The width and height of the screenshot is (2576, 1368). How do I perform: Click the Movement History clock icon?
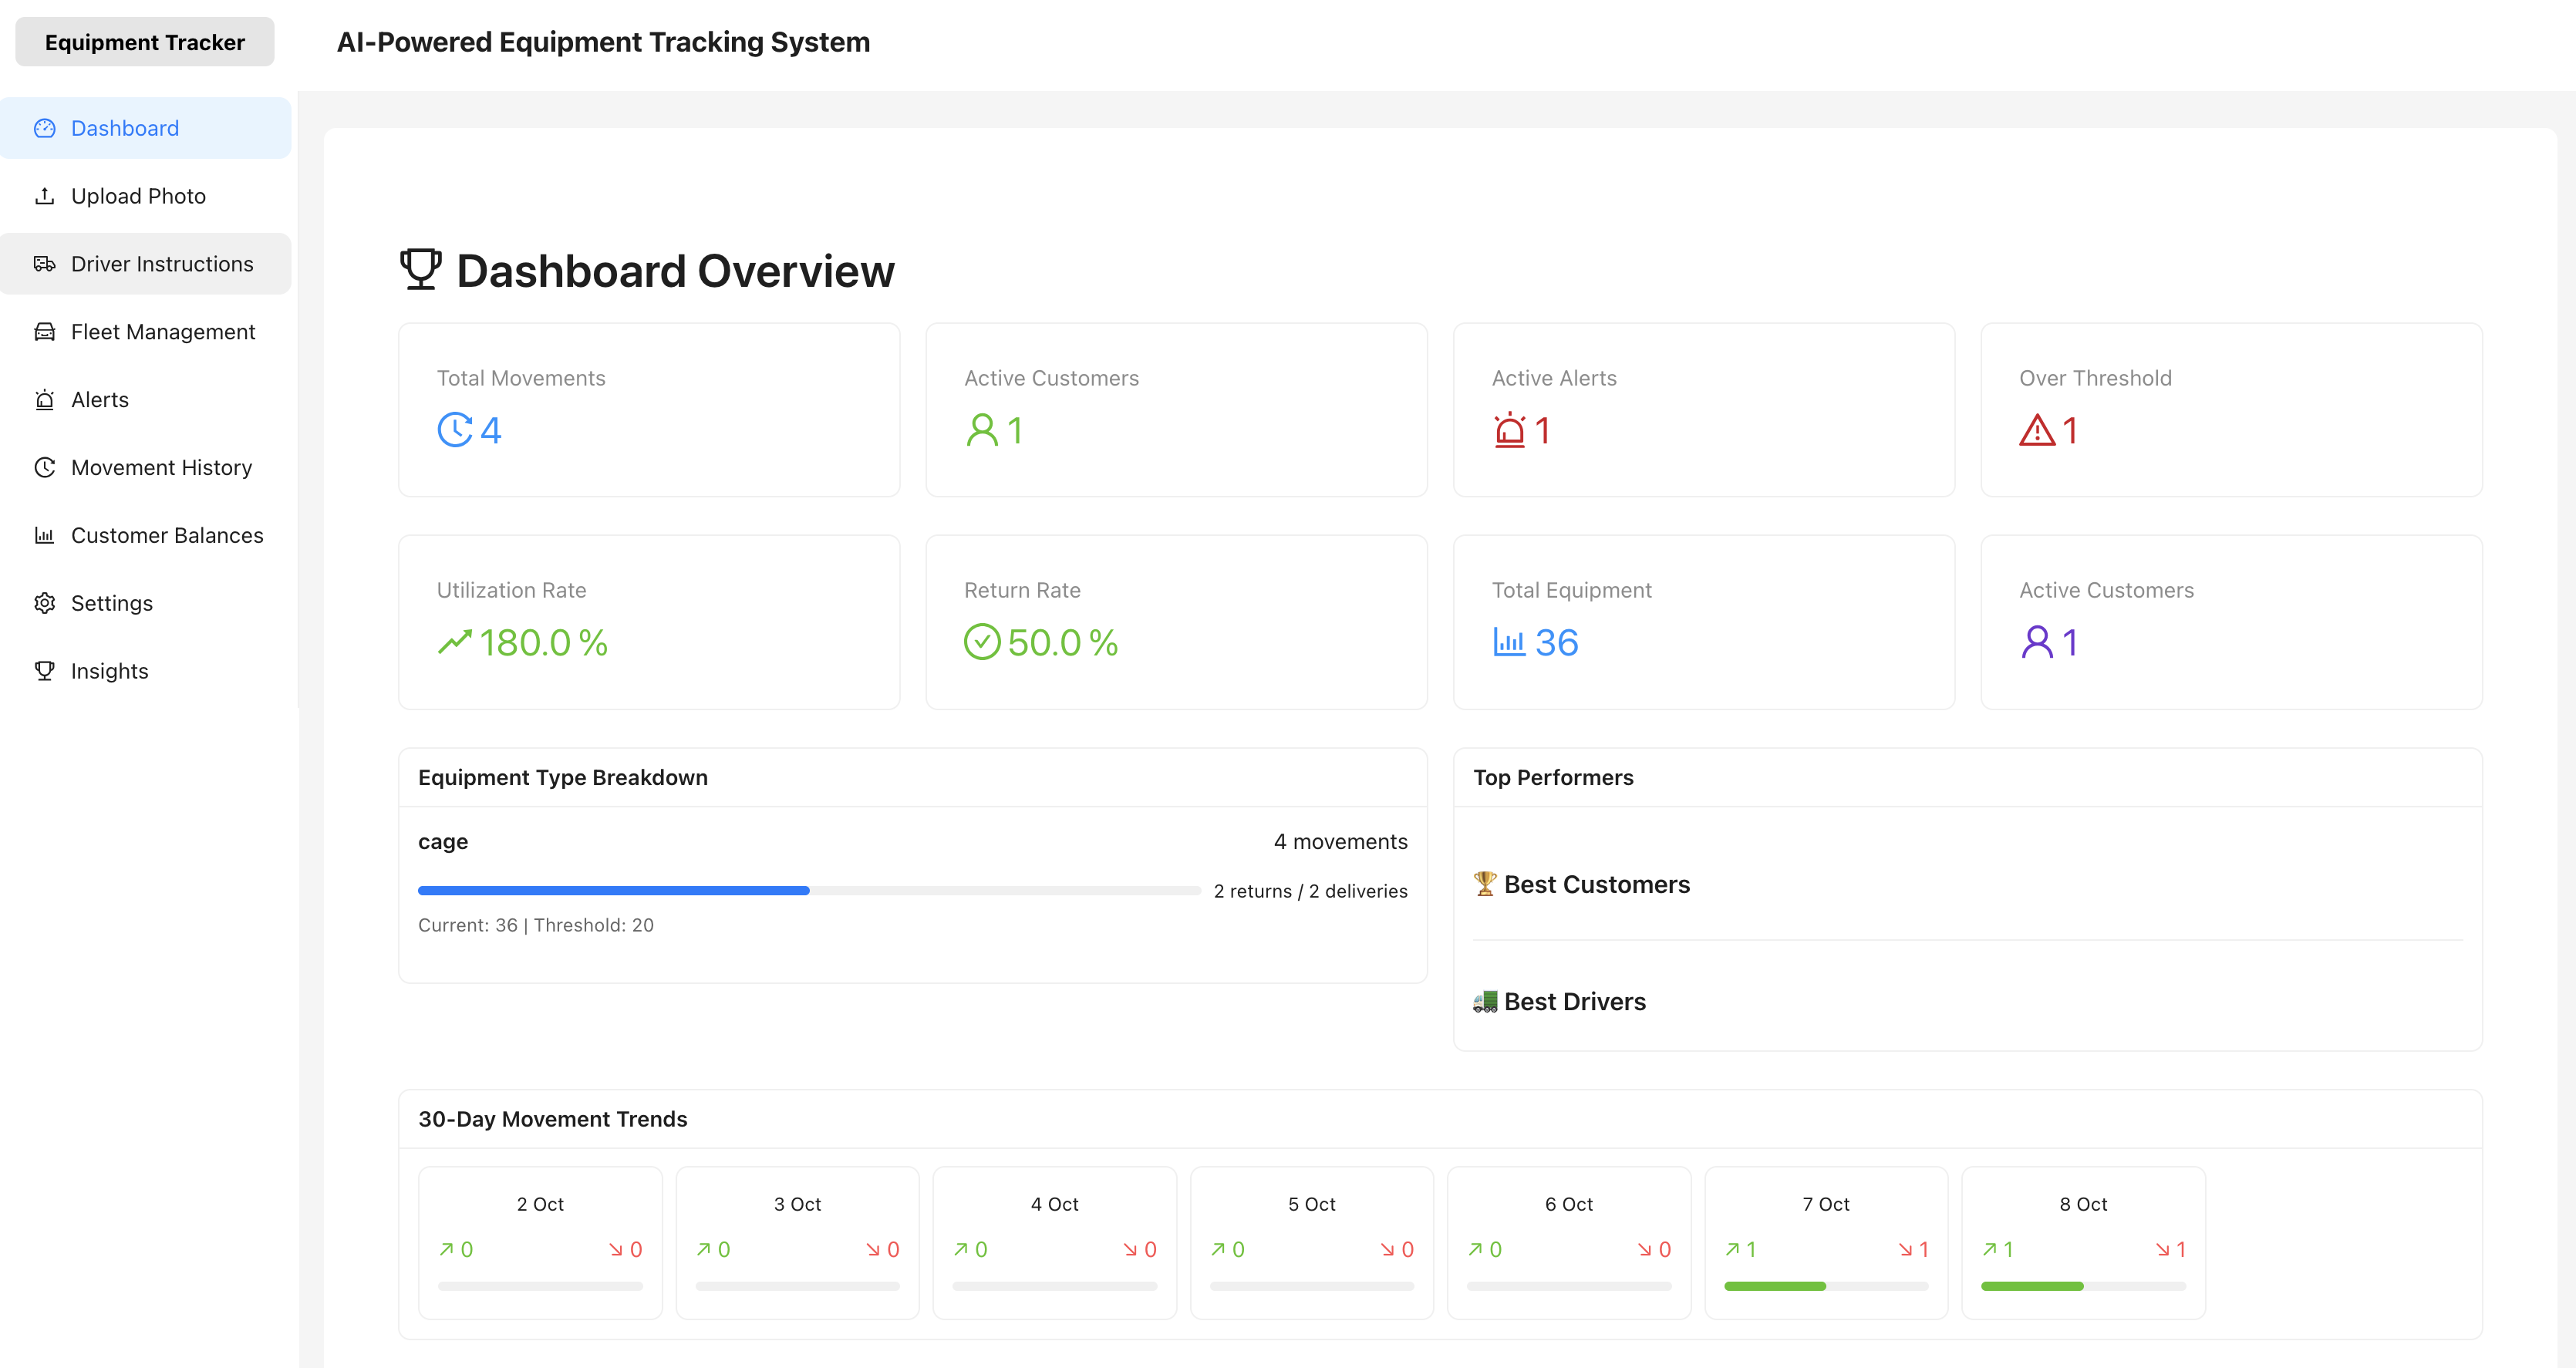tap(44, 467)
